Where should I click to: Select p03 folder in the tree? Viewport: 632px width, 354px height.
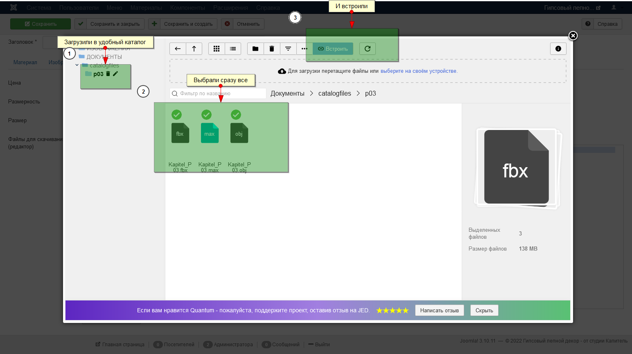pos(98,74)
